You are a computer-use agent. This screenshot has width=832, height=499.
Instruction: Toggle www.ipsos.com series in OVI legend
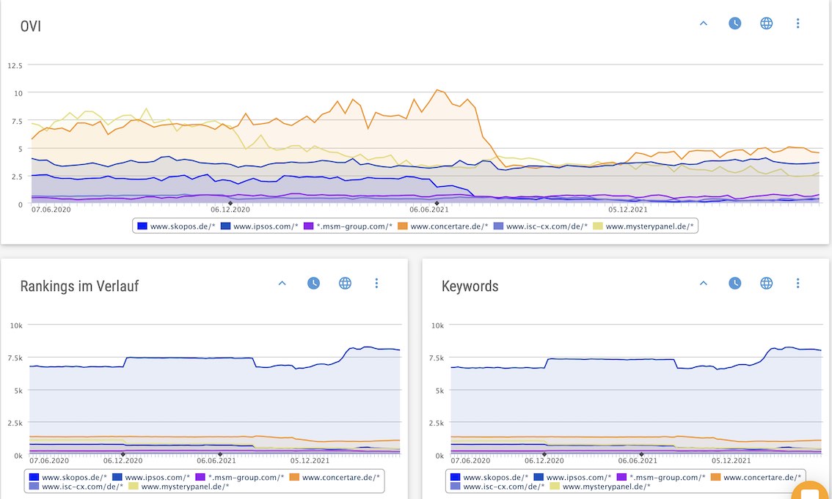point(260,226)
